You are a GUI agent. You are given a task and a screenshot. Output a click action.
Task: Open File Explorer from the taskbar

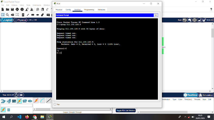click(42, 117)
